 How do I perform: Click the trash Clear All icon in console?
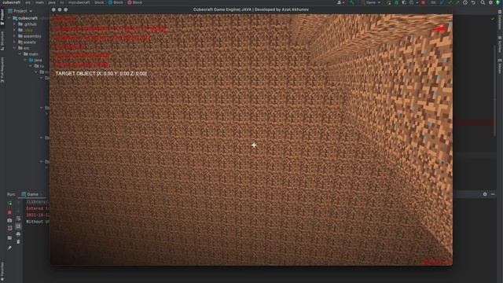(x=18, y=241)
